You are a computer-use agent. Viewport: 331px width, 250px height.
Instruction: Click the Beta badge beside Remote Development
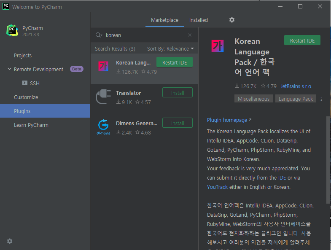click(x=77, y=69)
